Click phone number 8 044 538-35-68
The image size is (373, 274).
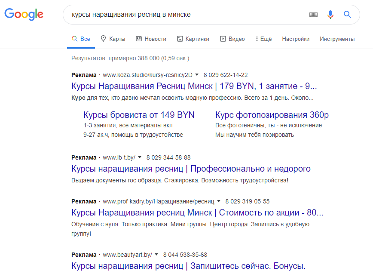tap(185, 255)
